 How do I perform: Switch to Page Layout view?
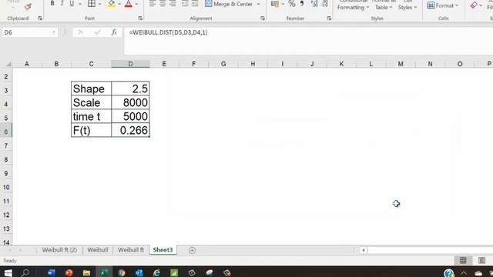pyautogui.click(x=481, y=260)
